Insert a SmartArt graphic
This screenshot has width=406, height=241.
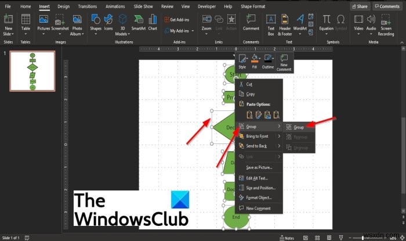click(139, 23)
